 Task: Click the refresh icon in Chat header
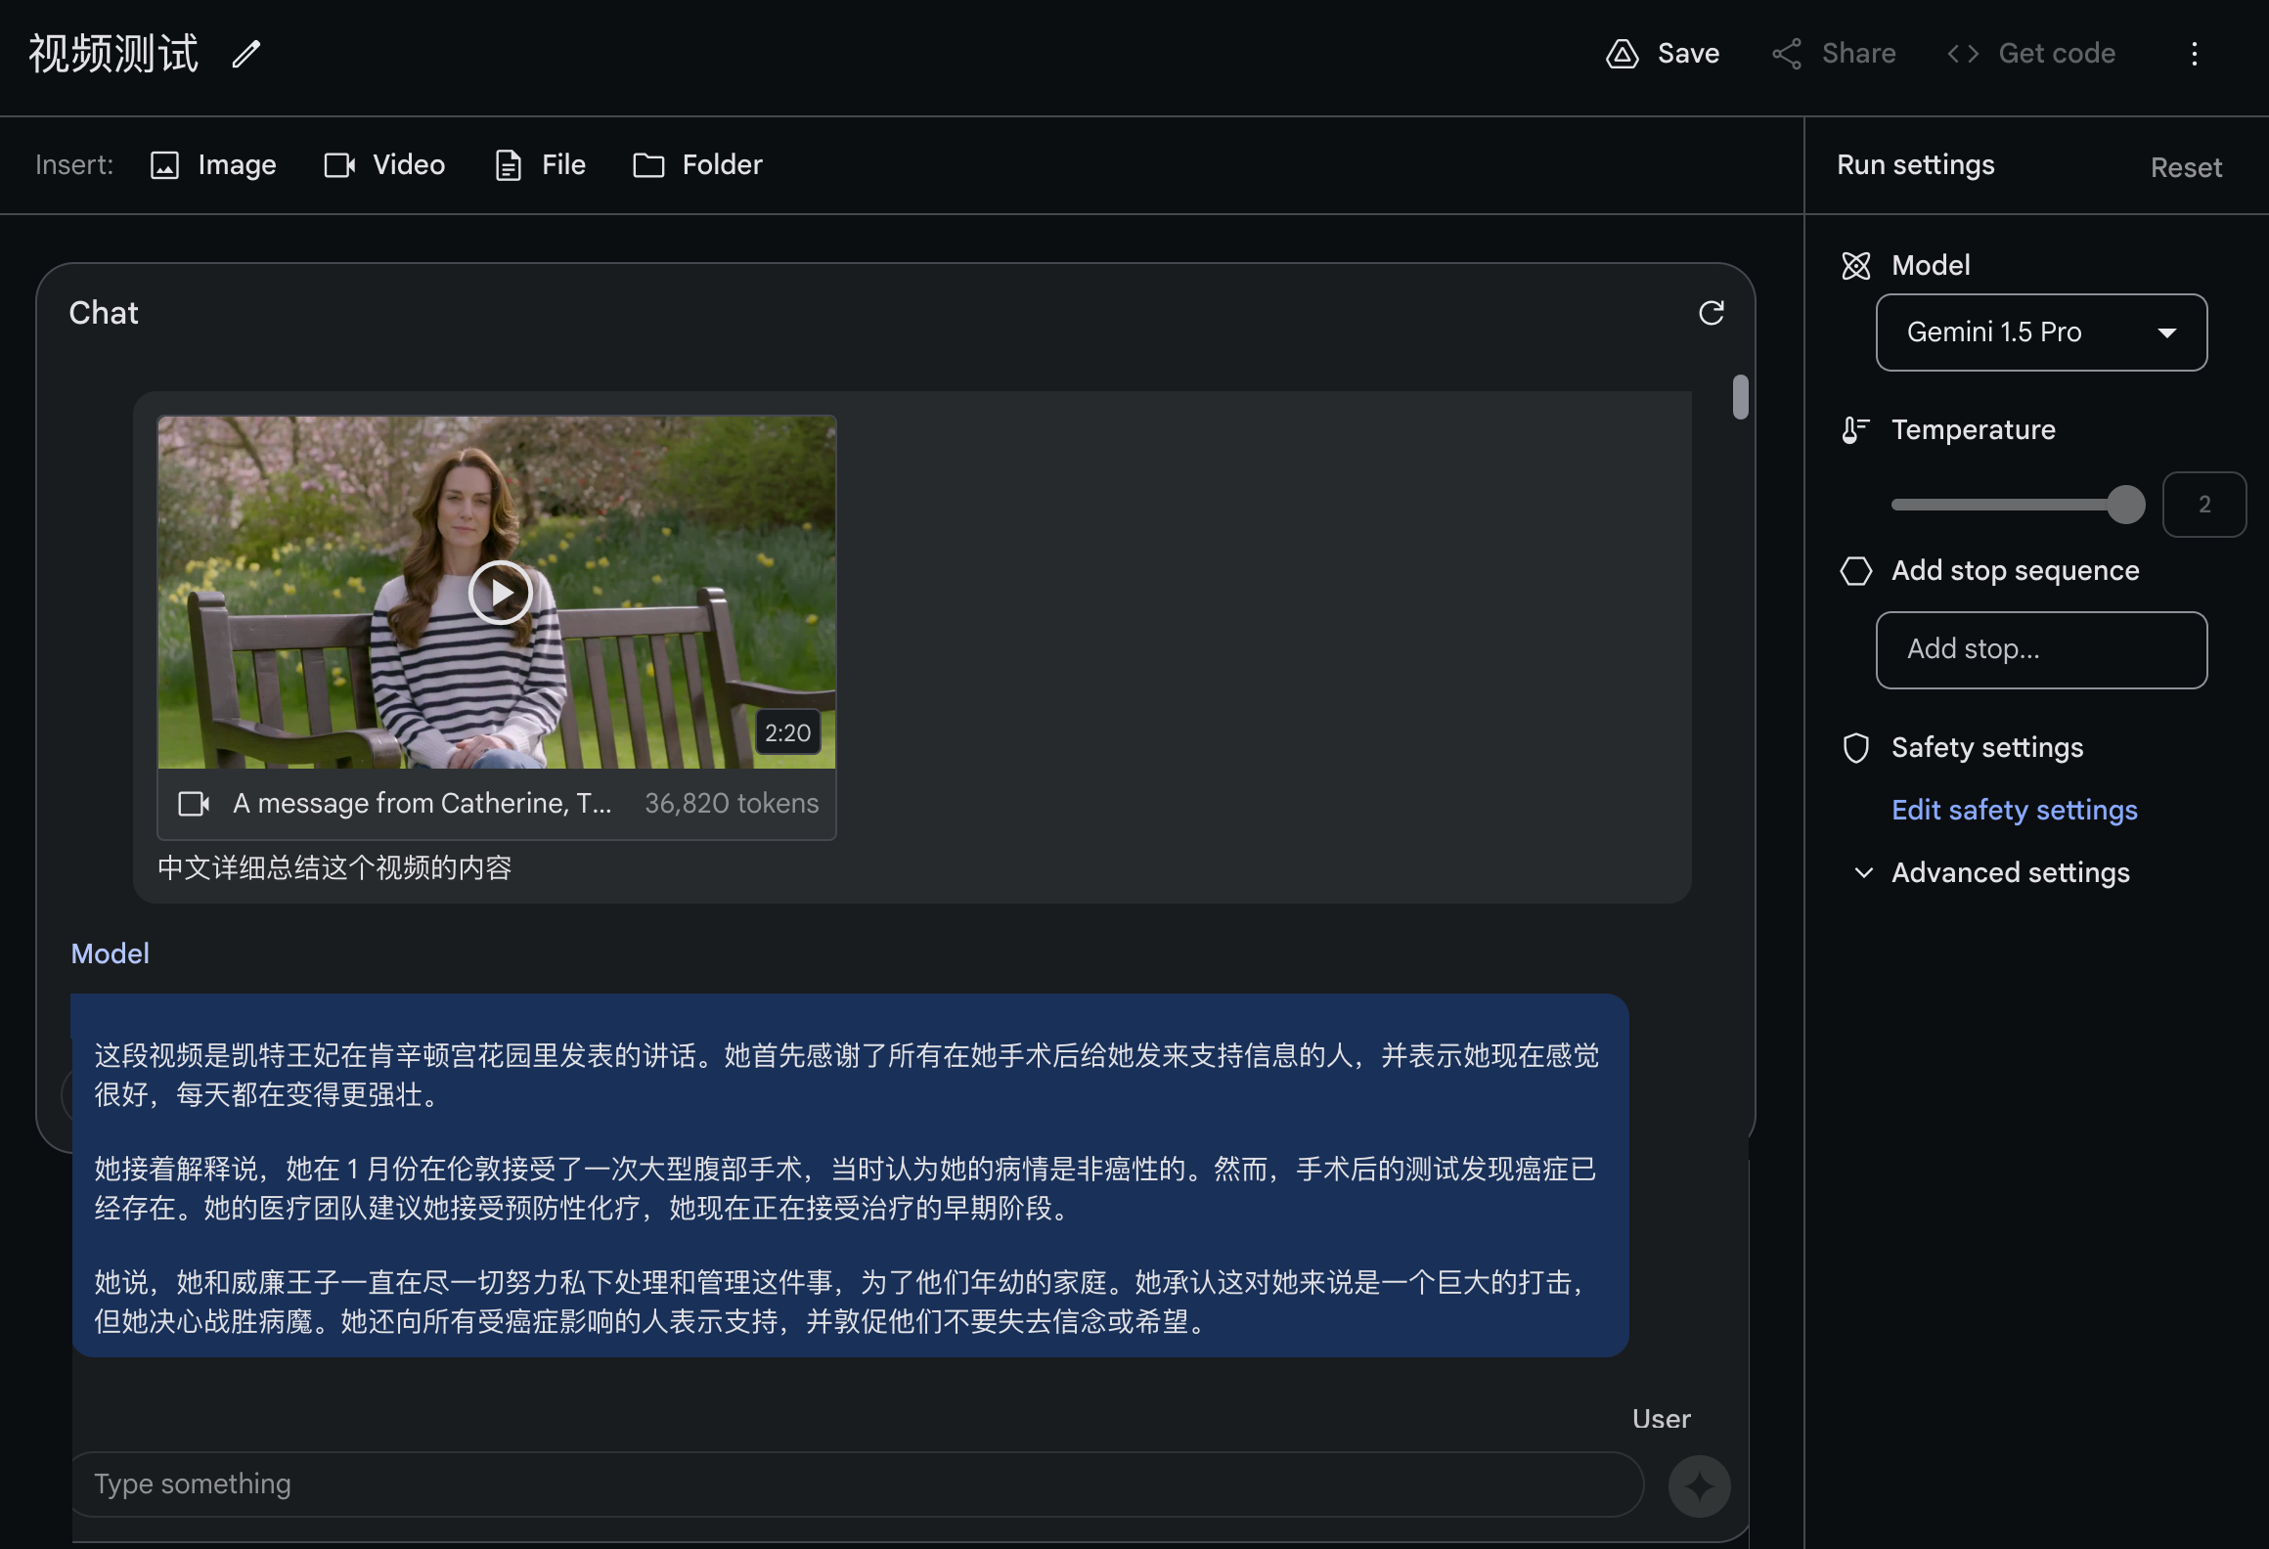pos(1711,313)
